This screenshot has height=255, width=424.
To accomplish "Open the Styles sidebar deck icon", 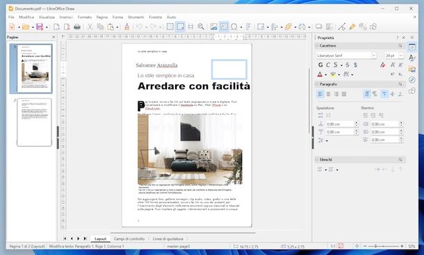I will click(411, 58).
